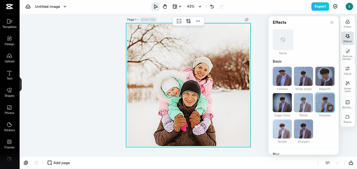This screenshot has width=357, height=169.
Task: Click the page title Enter title field
Action: [x=148, y=19]
